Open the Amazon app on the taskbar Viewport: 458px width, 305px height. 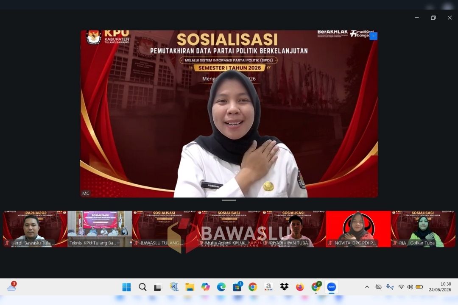tap(268, 287)
